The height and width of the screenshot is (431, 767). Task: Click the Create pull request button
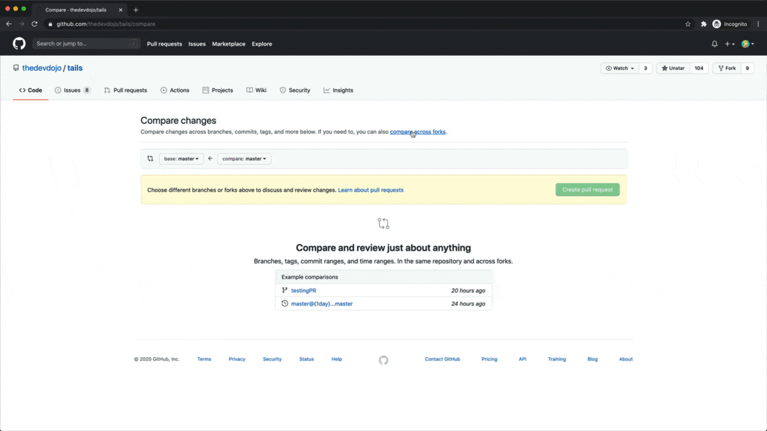coord(587,190)
